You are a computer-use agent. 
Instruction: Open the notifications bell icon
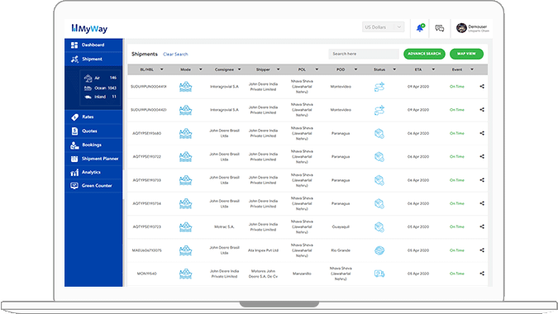[x=420, y=27]
